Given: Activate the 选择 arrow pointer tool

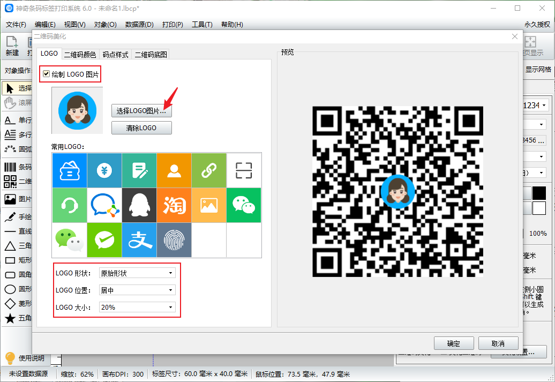Looking at the screenshot, I should point(18,88).
